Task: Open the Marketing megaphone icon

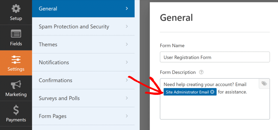Action: [x=16, y=85]
